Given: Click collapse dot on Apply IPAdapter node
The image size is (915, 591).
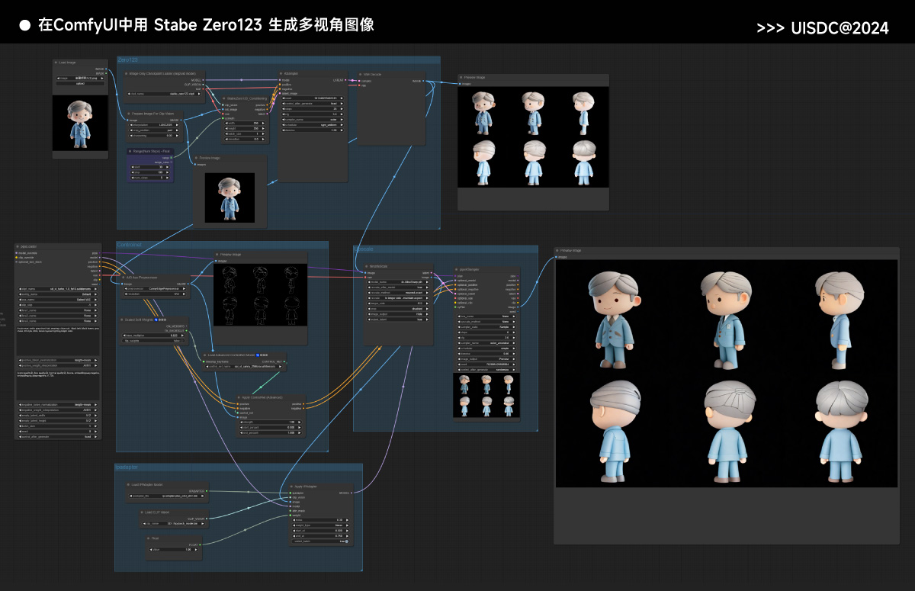Looking at the screenshot, I should tap(291, 487).
